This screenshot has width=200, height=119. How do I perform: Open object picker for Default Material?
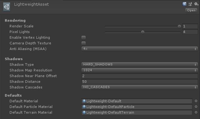pos(196,101)
